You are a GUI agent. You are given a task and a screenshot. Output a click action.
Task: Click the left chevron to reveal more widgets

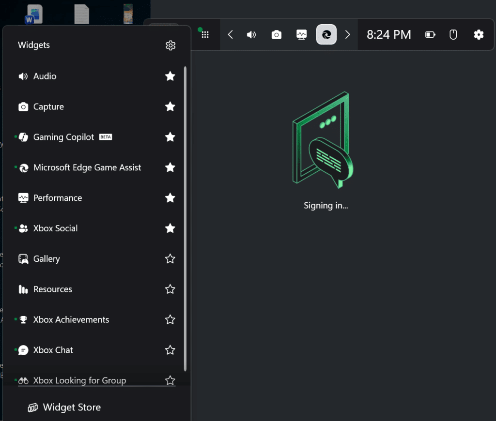(230, 34)
